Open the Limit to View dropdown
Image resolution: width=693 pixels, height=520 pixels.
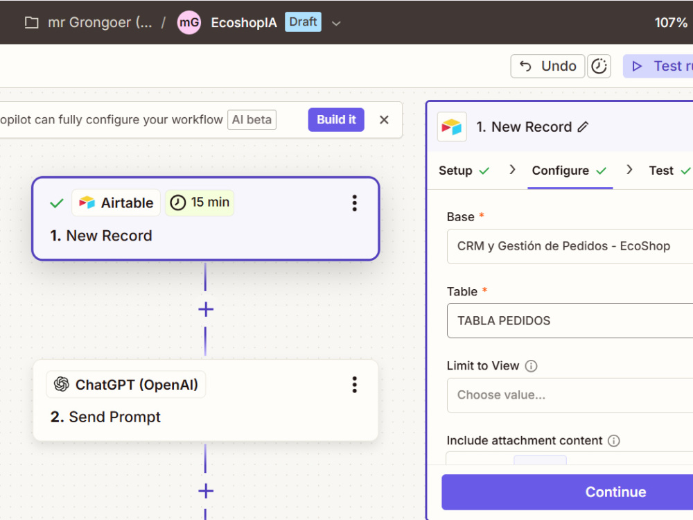pyautogui.click(x=570, y=395)
